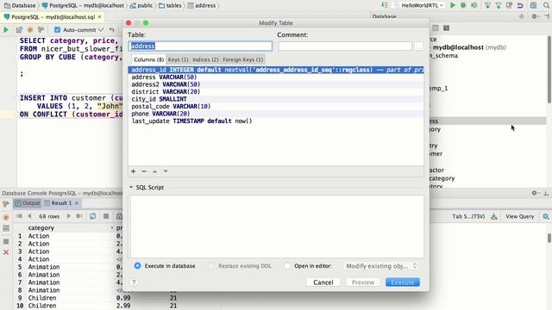The width and height of the screenshot is (552, 310).
Task: Open search everywhere with the magnifier icon
Action: click(x=546, y=5)
